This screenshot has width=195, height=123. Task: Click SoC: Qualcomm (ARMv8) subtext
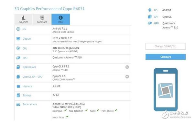pos(65,51)
